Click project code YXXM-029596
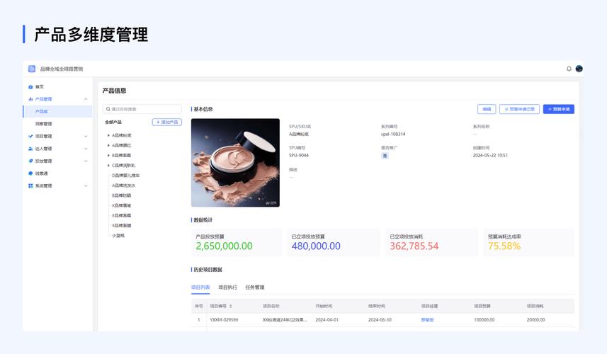This screenshot has height=354, width=607. pyautogui.click(x=224, y=320)
